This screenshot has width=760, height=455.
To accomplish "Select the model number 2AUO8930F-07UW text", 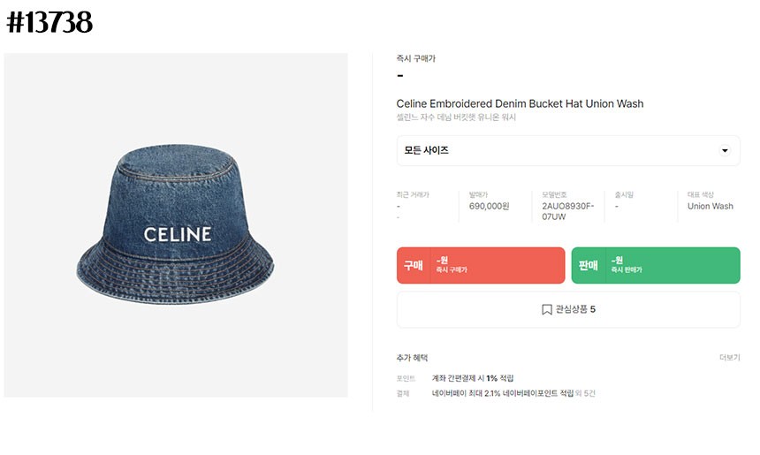I will click(x=567, y=211).
